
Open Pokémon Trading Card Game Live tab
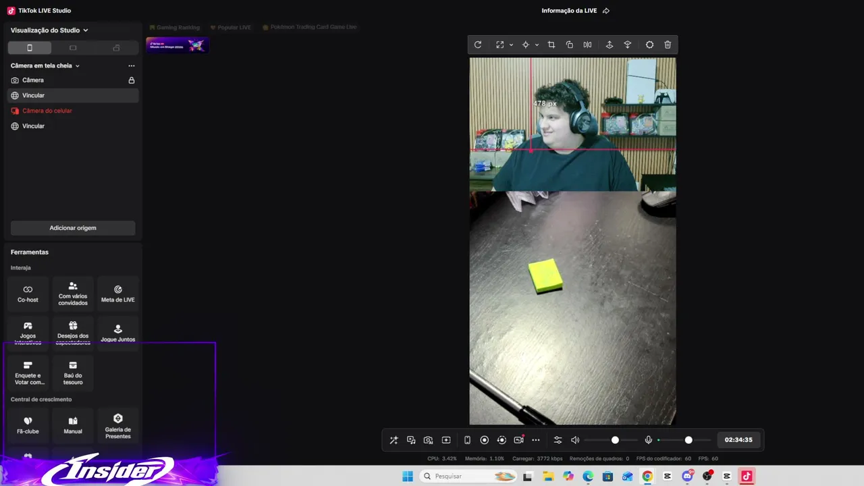309,27
